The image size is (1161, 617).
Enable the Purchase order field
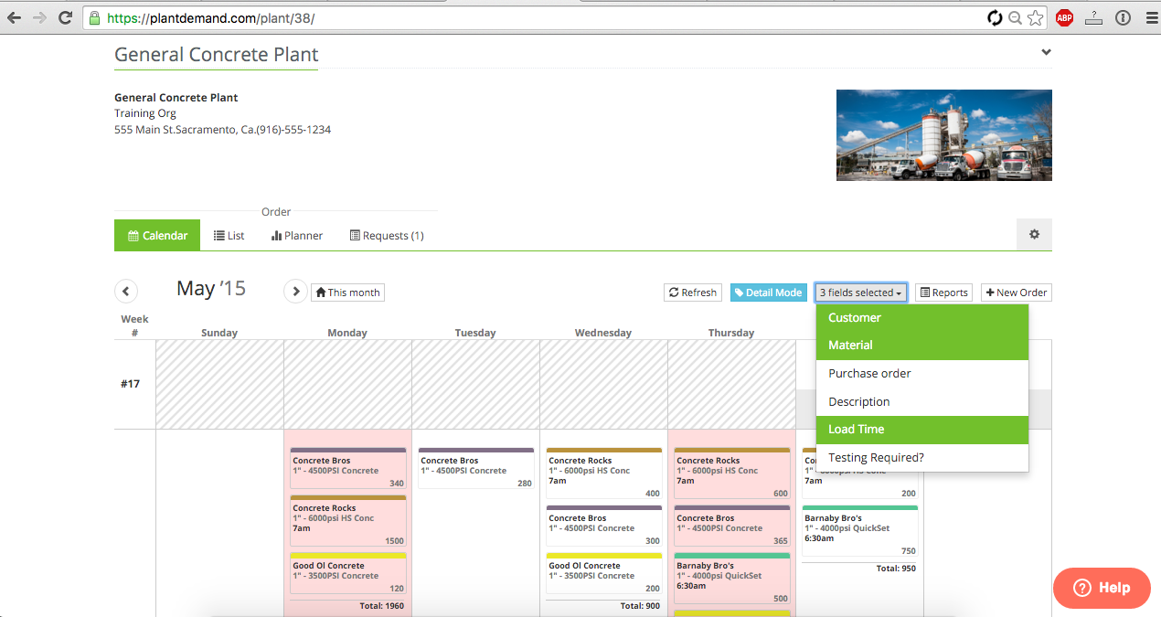tap(921, 374)
